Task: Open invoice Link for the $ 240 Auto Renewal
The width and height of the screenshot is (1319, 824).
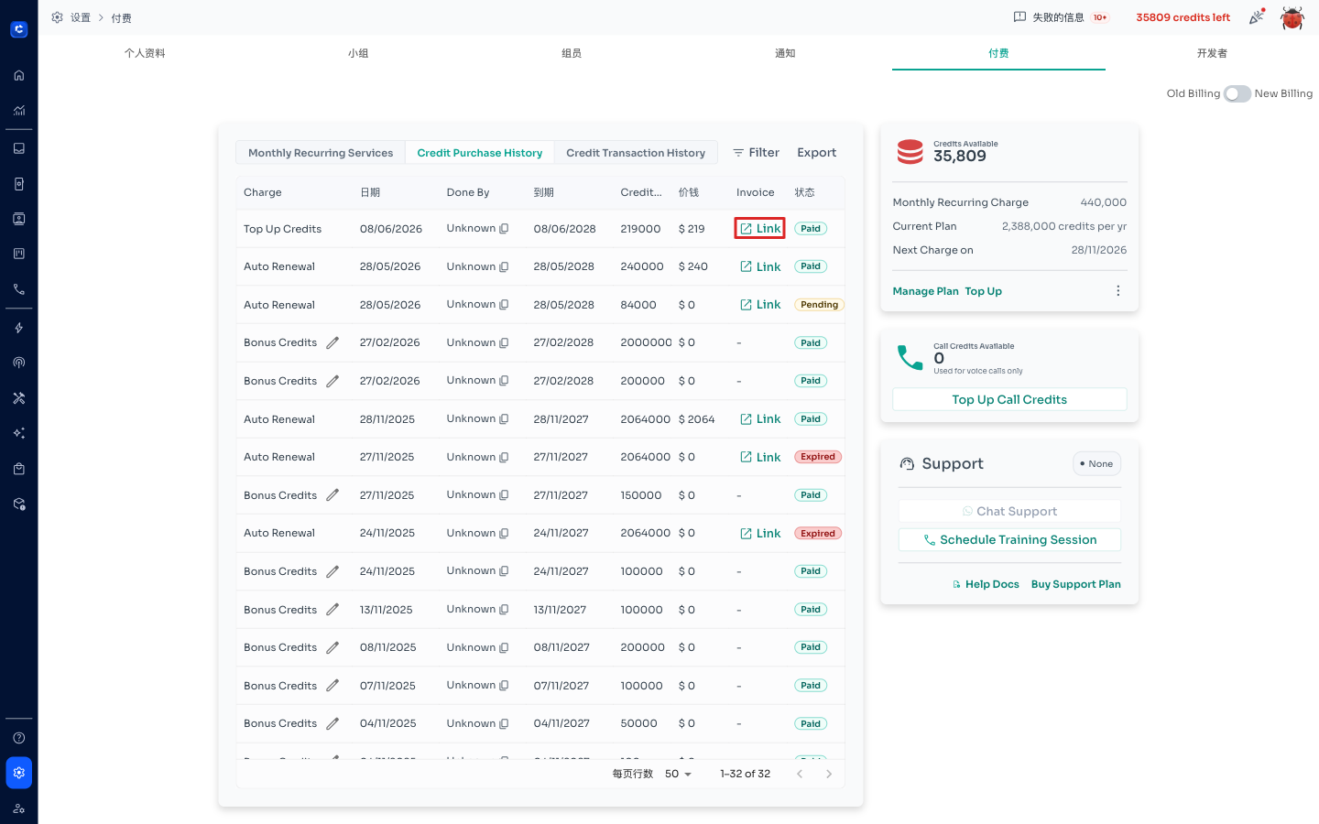Action: pos(760,266)
